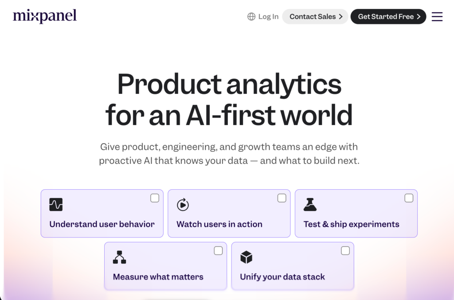This screenshot has height=300, width=454.
Task: Check the Test & ship experiments checkbox
Action: pyautogui.click(x=409, y=198)
